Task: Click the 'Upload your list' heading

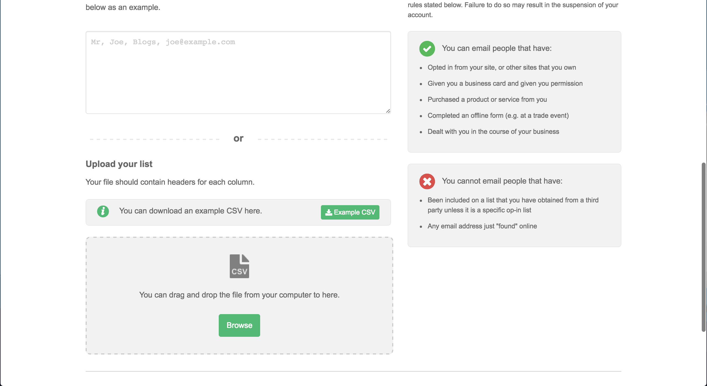Action: tap(119, 164)
